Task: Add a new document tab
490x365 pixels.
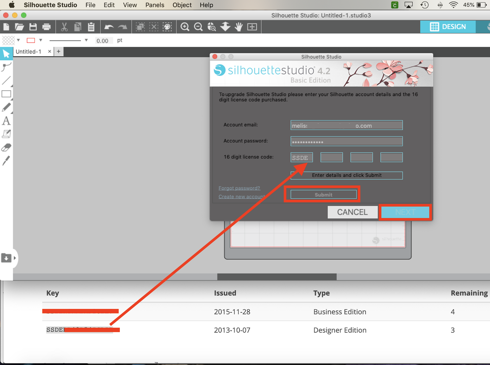Action: pyautogui.click(x=58, y=51)
